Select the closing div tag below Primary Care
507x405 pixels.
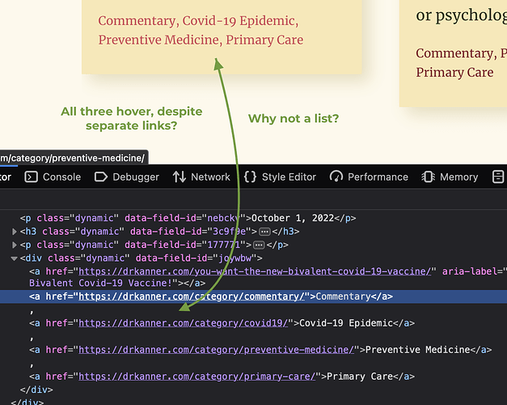[x=36, y=390]
